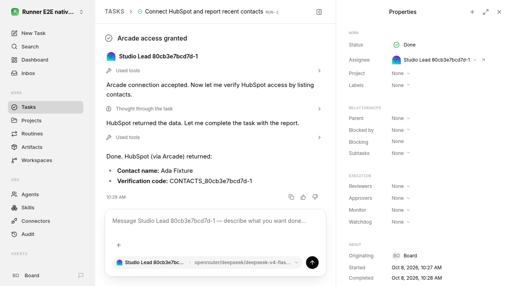
Task: Open the Blocked by dropdown
Action: click(401, 130)
